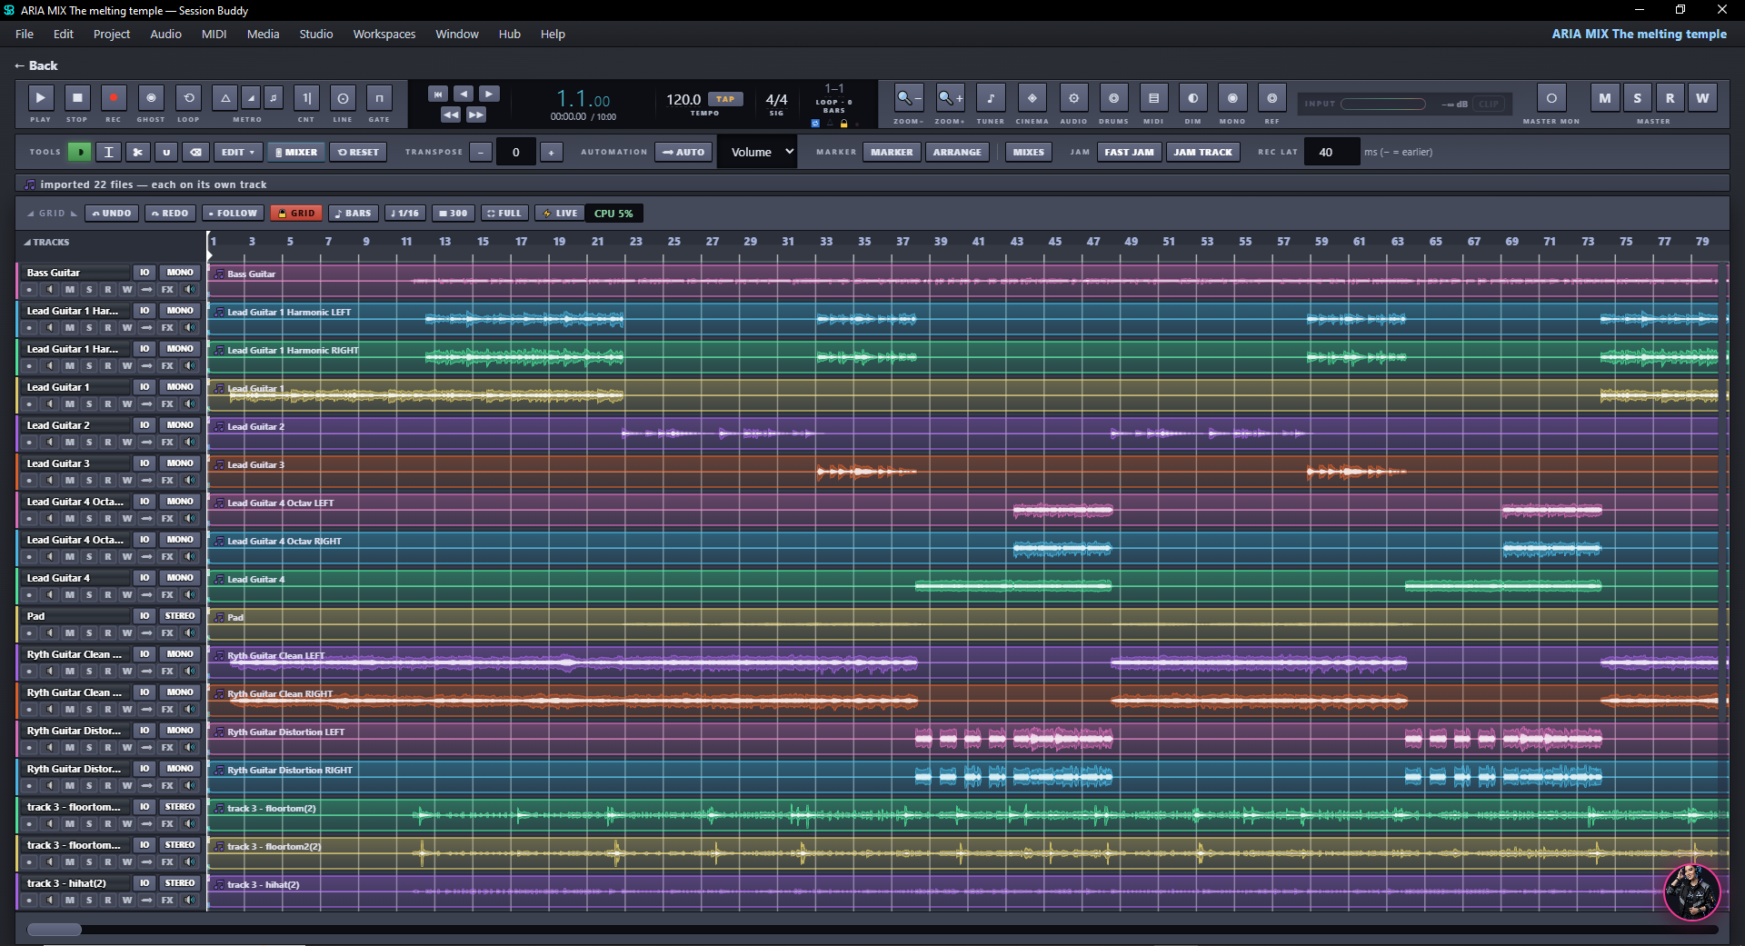
Task: Open FX for Lead Guitar 3 track
Action: pyautogui.click(x=167, y=480)
